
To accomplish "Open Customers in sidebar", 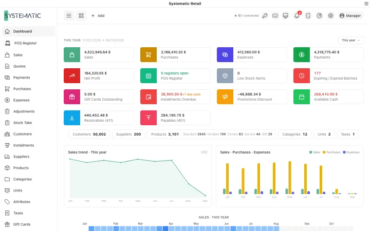I will pos(29,134).
